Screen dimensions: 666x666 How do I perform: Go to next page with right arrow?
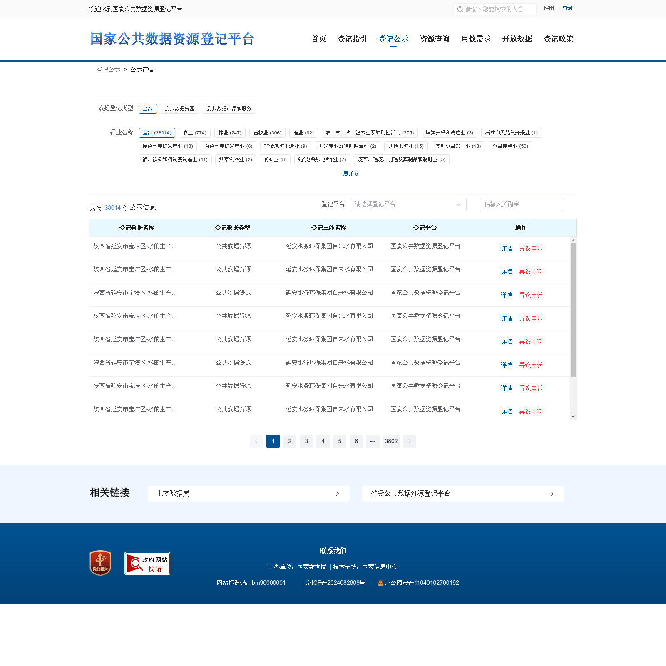click(410, 441)
